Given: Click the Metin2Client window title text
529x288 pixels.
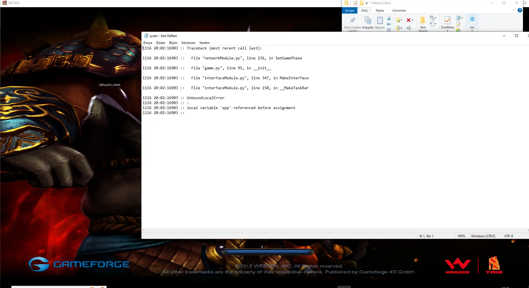Looking at the screenshot, I should tap(381, 3).
